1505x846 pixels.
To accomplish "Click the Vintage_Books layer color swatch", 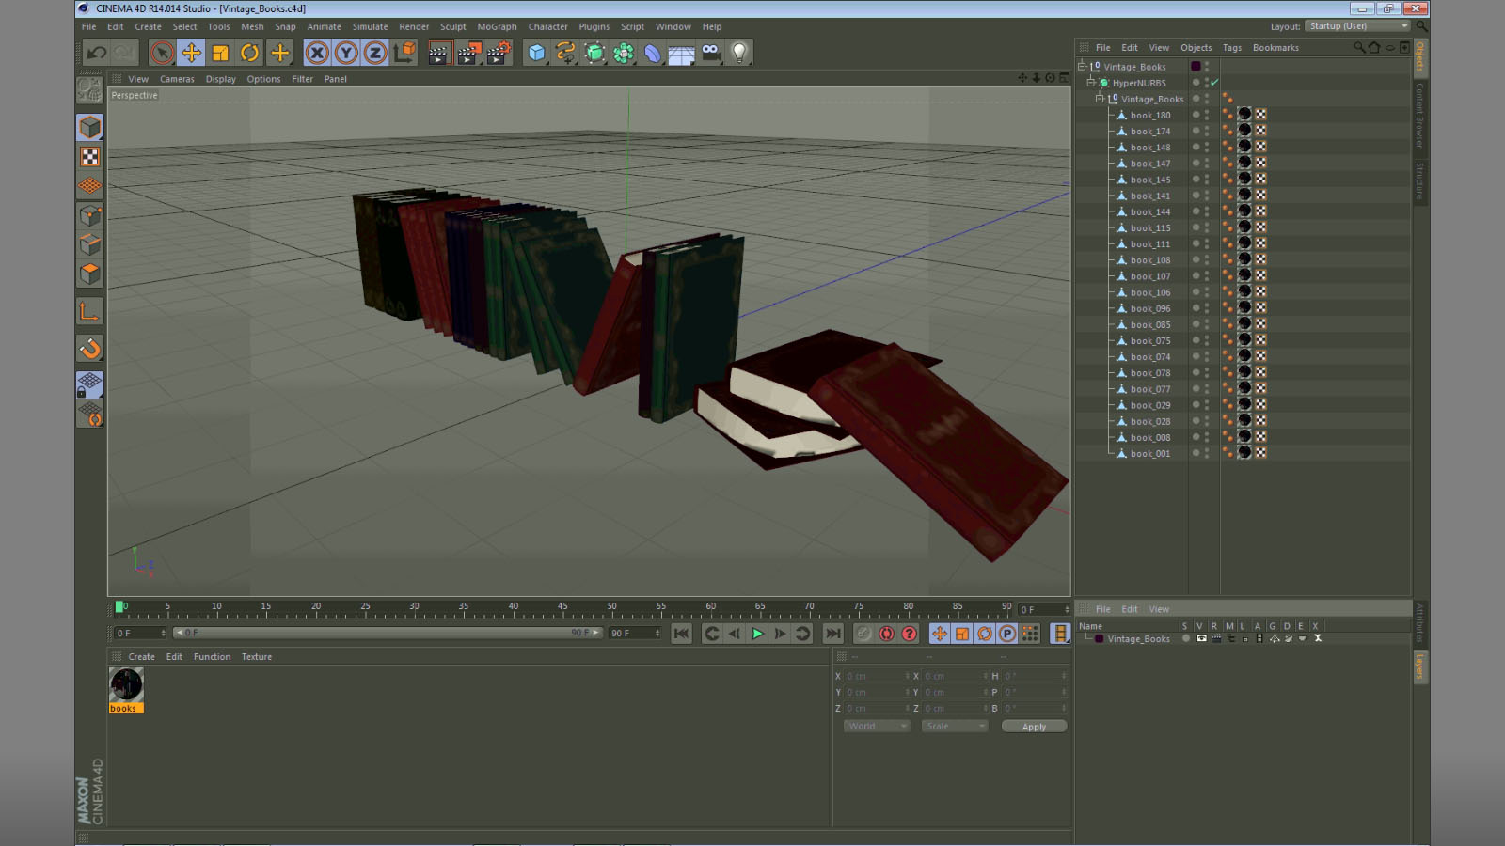I will (1099, 638).
